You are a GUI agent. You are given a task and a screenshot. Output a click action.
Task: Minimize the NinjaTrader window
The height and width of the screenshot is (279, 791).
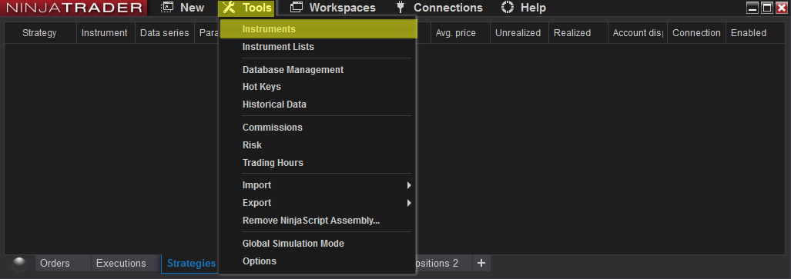753,8
